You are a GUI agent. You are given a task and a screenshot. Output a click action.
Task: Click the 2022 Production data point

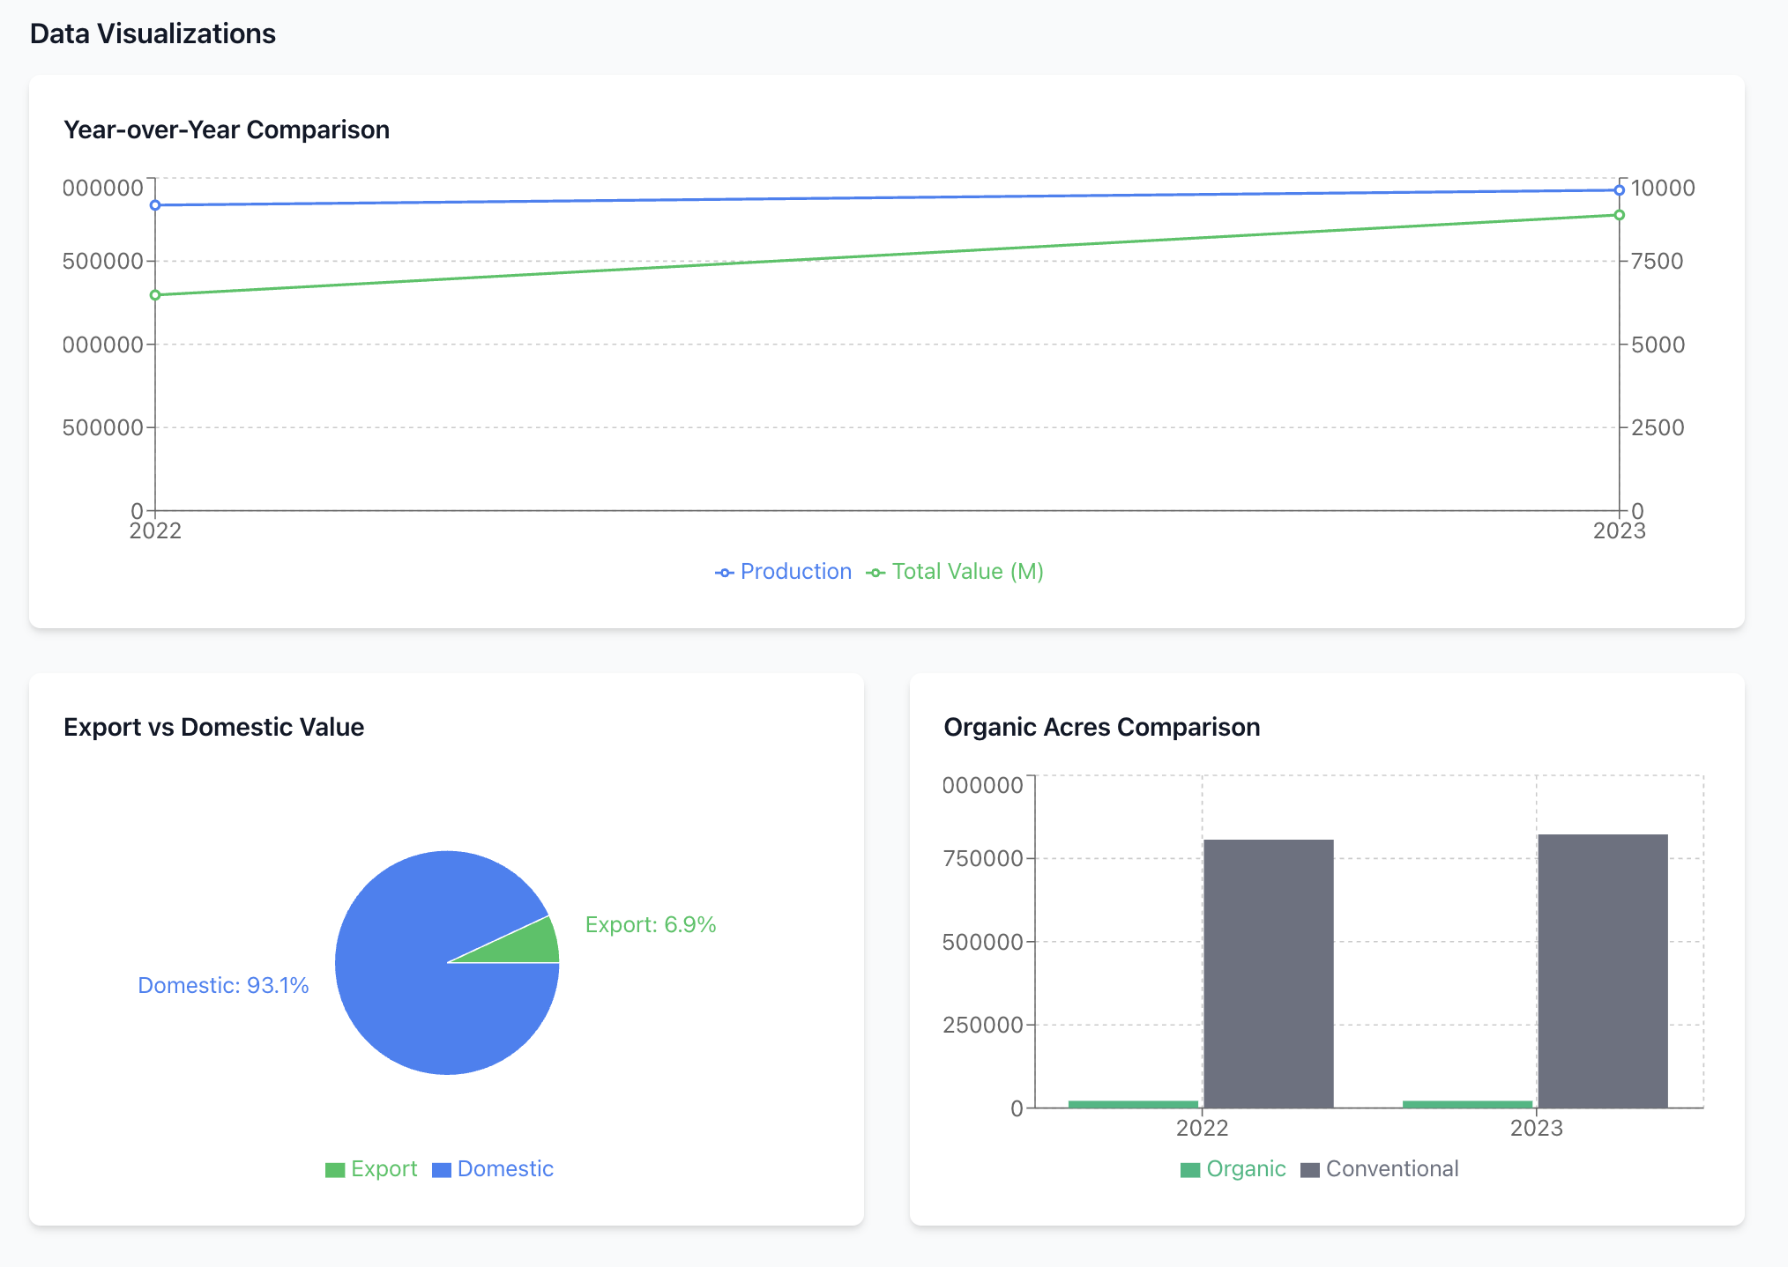coord(155,205)
